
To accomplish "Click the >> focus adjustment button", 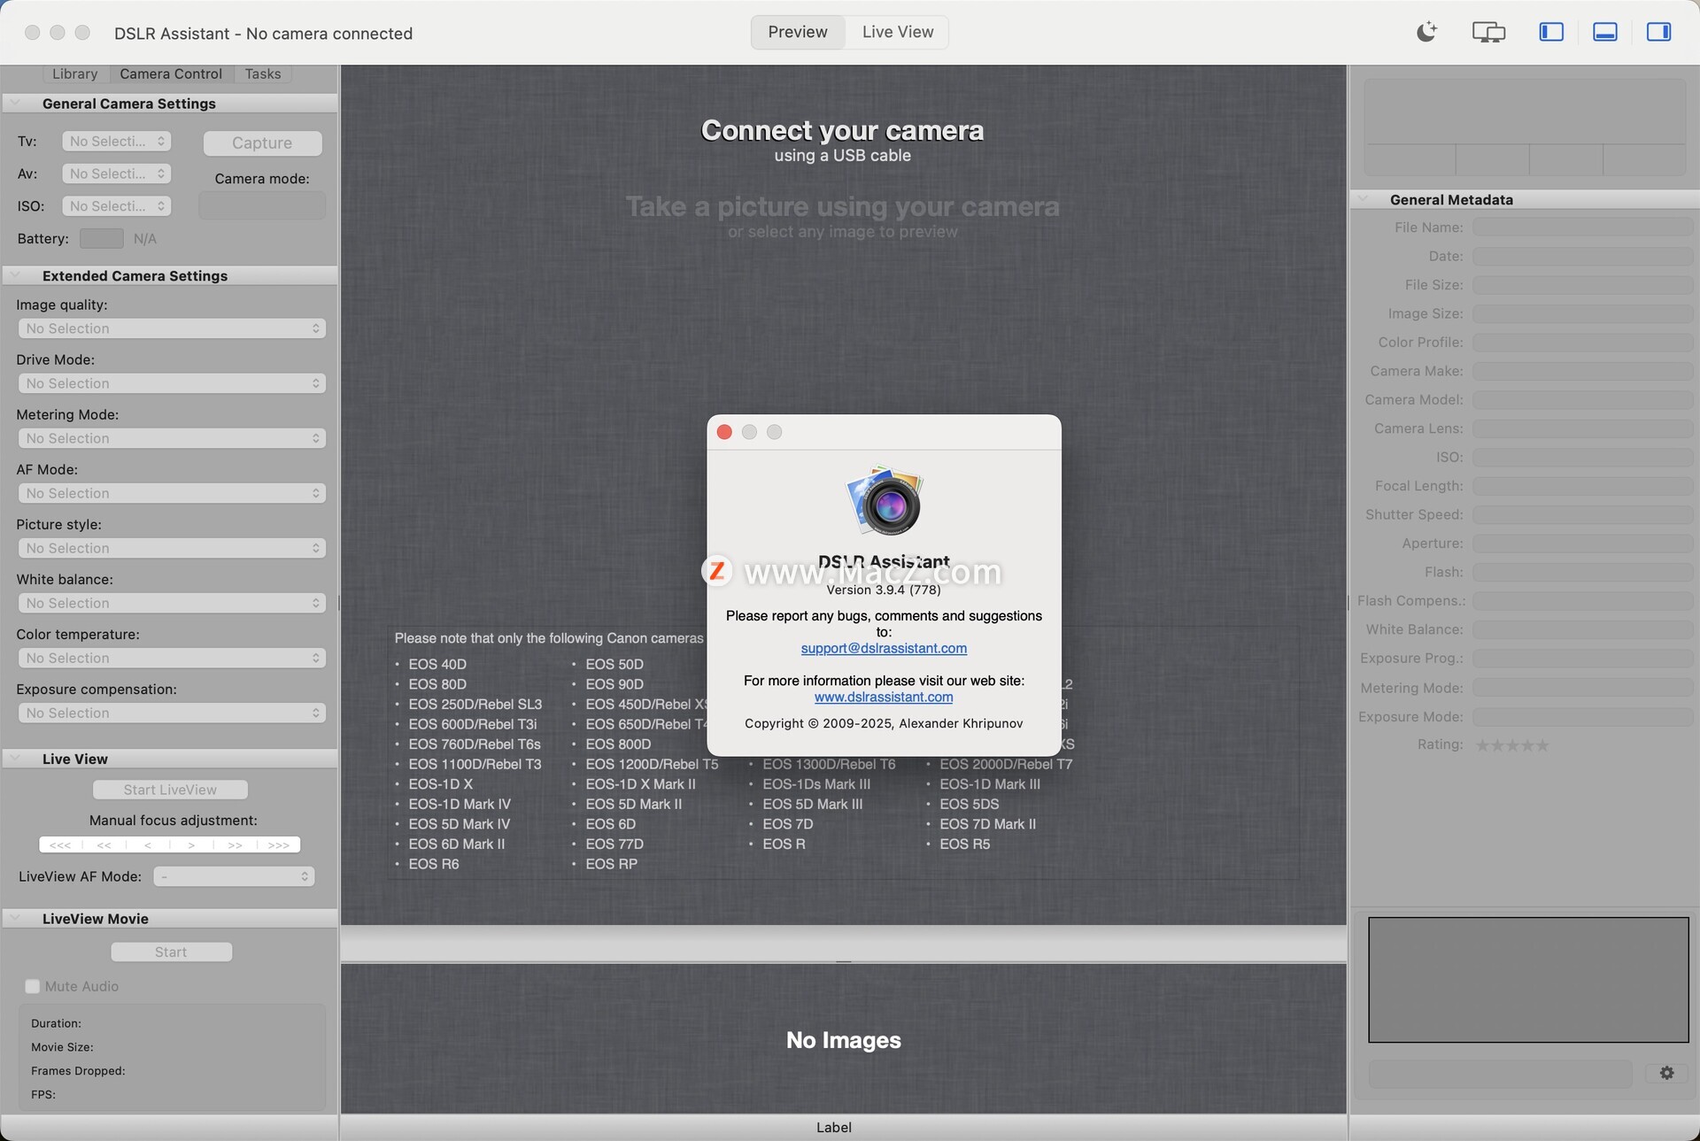I will pyautogui.click(x=236, y=844).
